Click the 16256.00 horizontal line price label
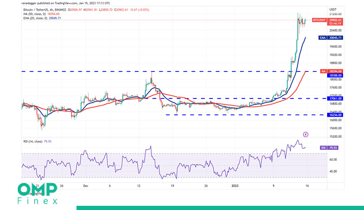 pos(335,115)
